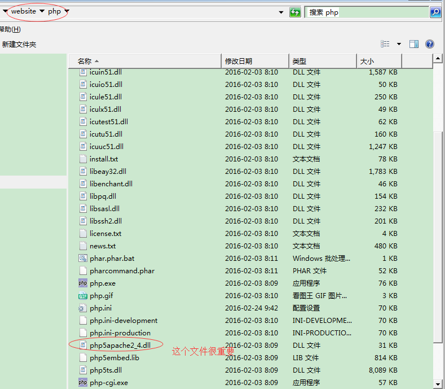Select phar.phar.bat batch file icon

pos(83,258)
